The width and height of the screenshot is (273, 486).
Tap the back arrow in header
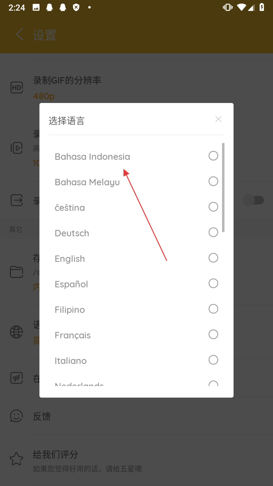click(20, 34)
